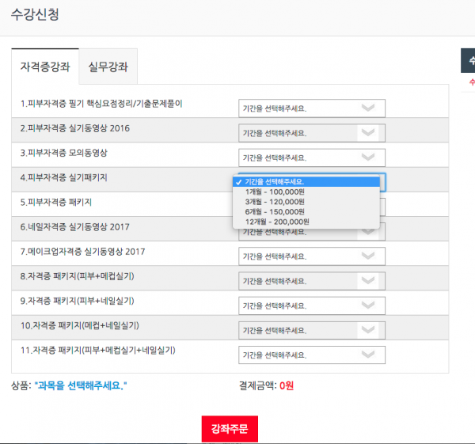Click the 5.피부자격증 패키지 course label

tap(56, 203)
